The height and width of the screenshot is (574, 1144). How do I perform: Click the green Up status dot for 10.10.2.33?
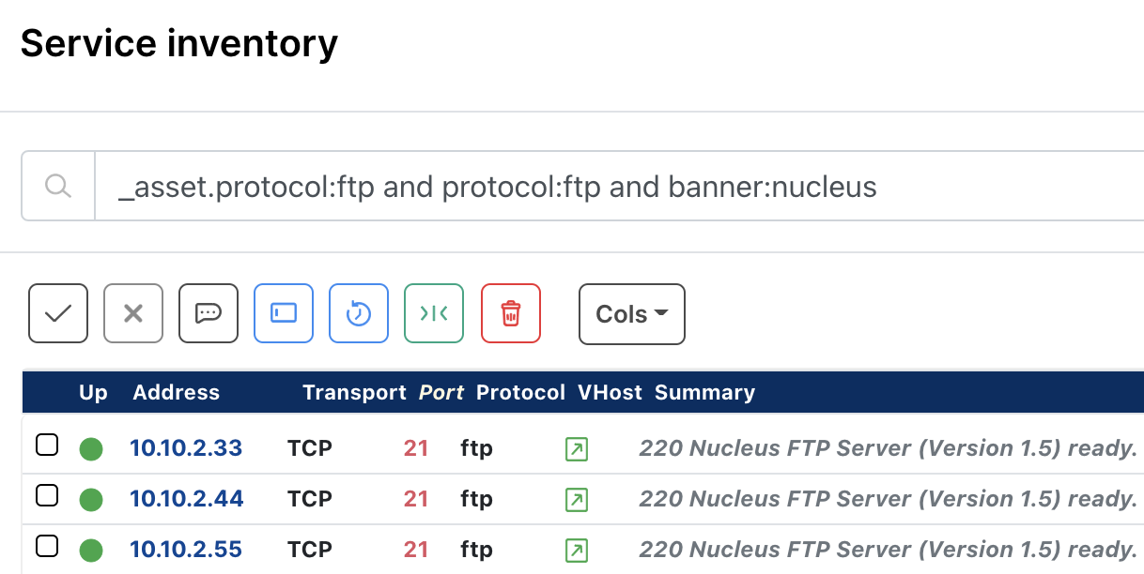coord(90,448)
